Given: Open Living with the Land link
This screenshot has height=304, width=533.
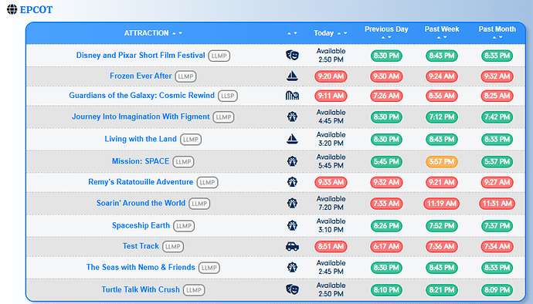Looking at the screenshot, I should [x=141, y=139].
